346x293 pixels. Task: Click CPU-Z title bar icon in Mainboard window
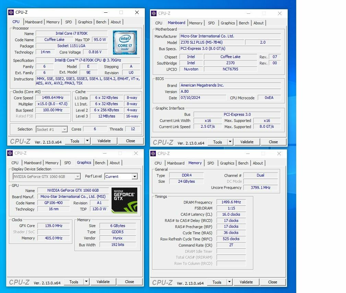coord(154,13)
